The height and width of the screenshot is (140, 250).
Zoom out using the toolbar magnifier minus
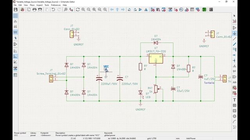coord(89,9)
